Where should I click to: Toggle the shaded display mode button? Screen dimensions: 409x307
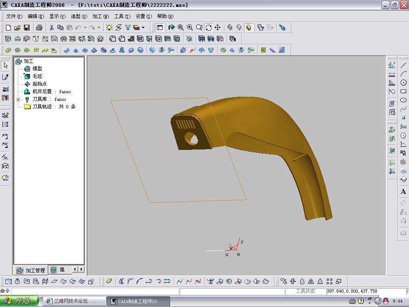(x=248, y=28)
